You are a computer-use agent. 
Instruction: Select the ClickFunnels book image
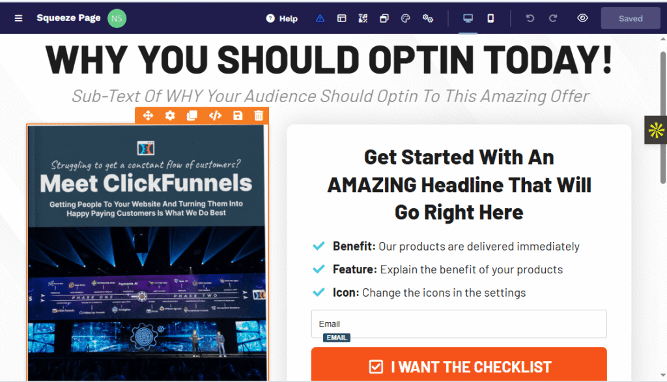pyautogui.click(x=148, y=252)
